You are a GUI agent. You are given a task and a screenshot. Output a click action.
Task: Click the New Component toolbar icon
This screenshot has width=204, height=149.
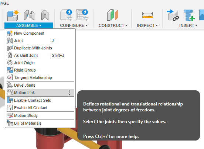point(13,15)
